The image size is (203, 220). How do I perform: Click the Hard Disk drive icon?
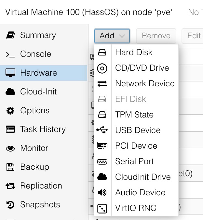102,52
